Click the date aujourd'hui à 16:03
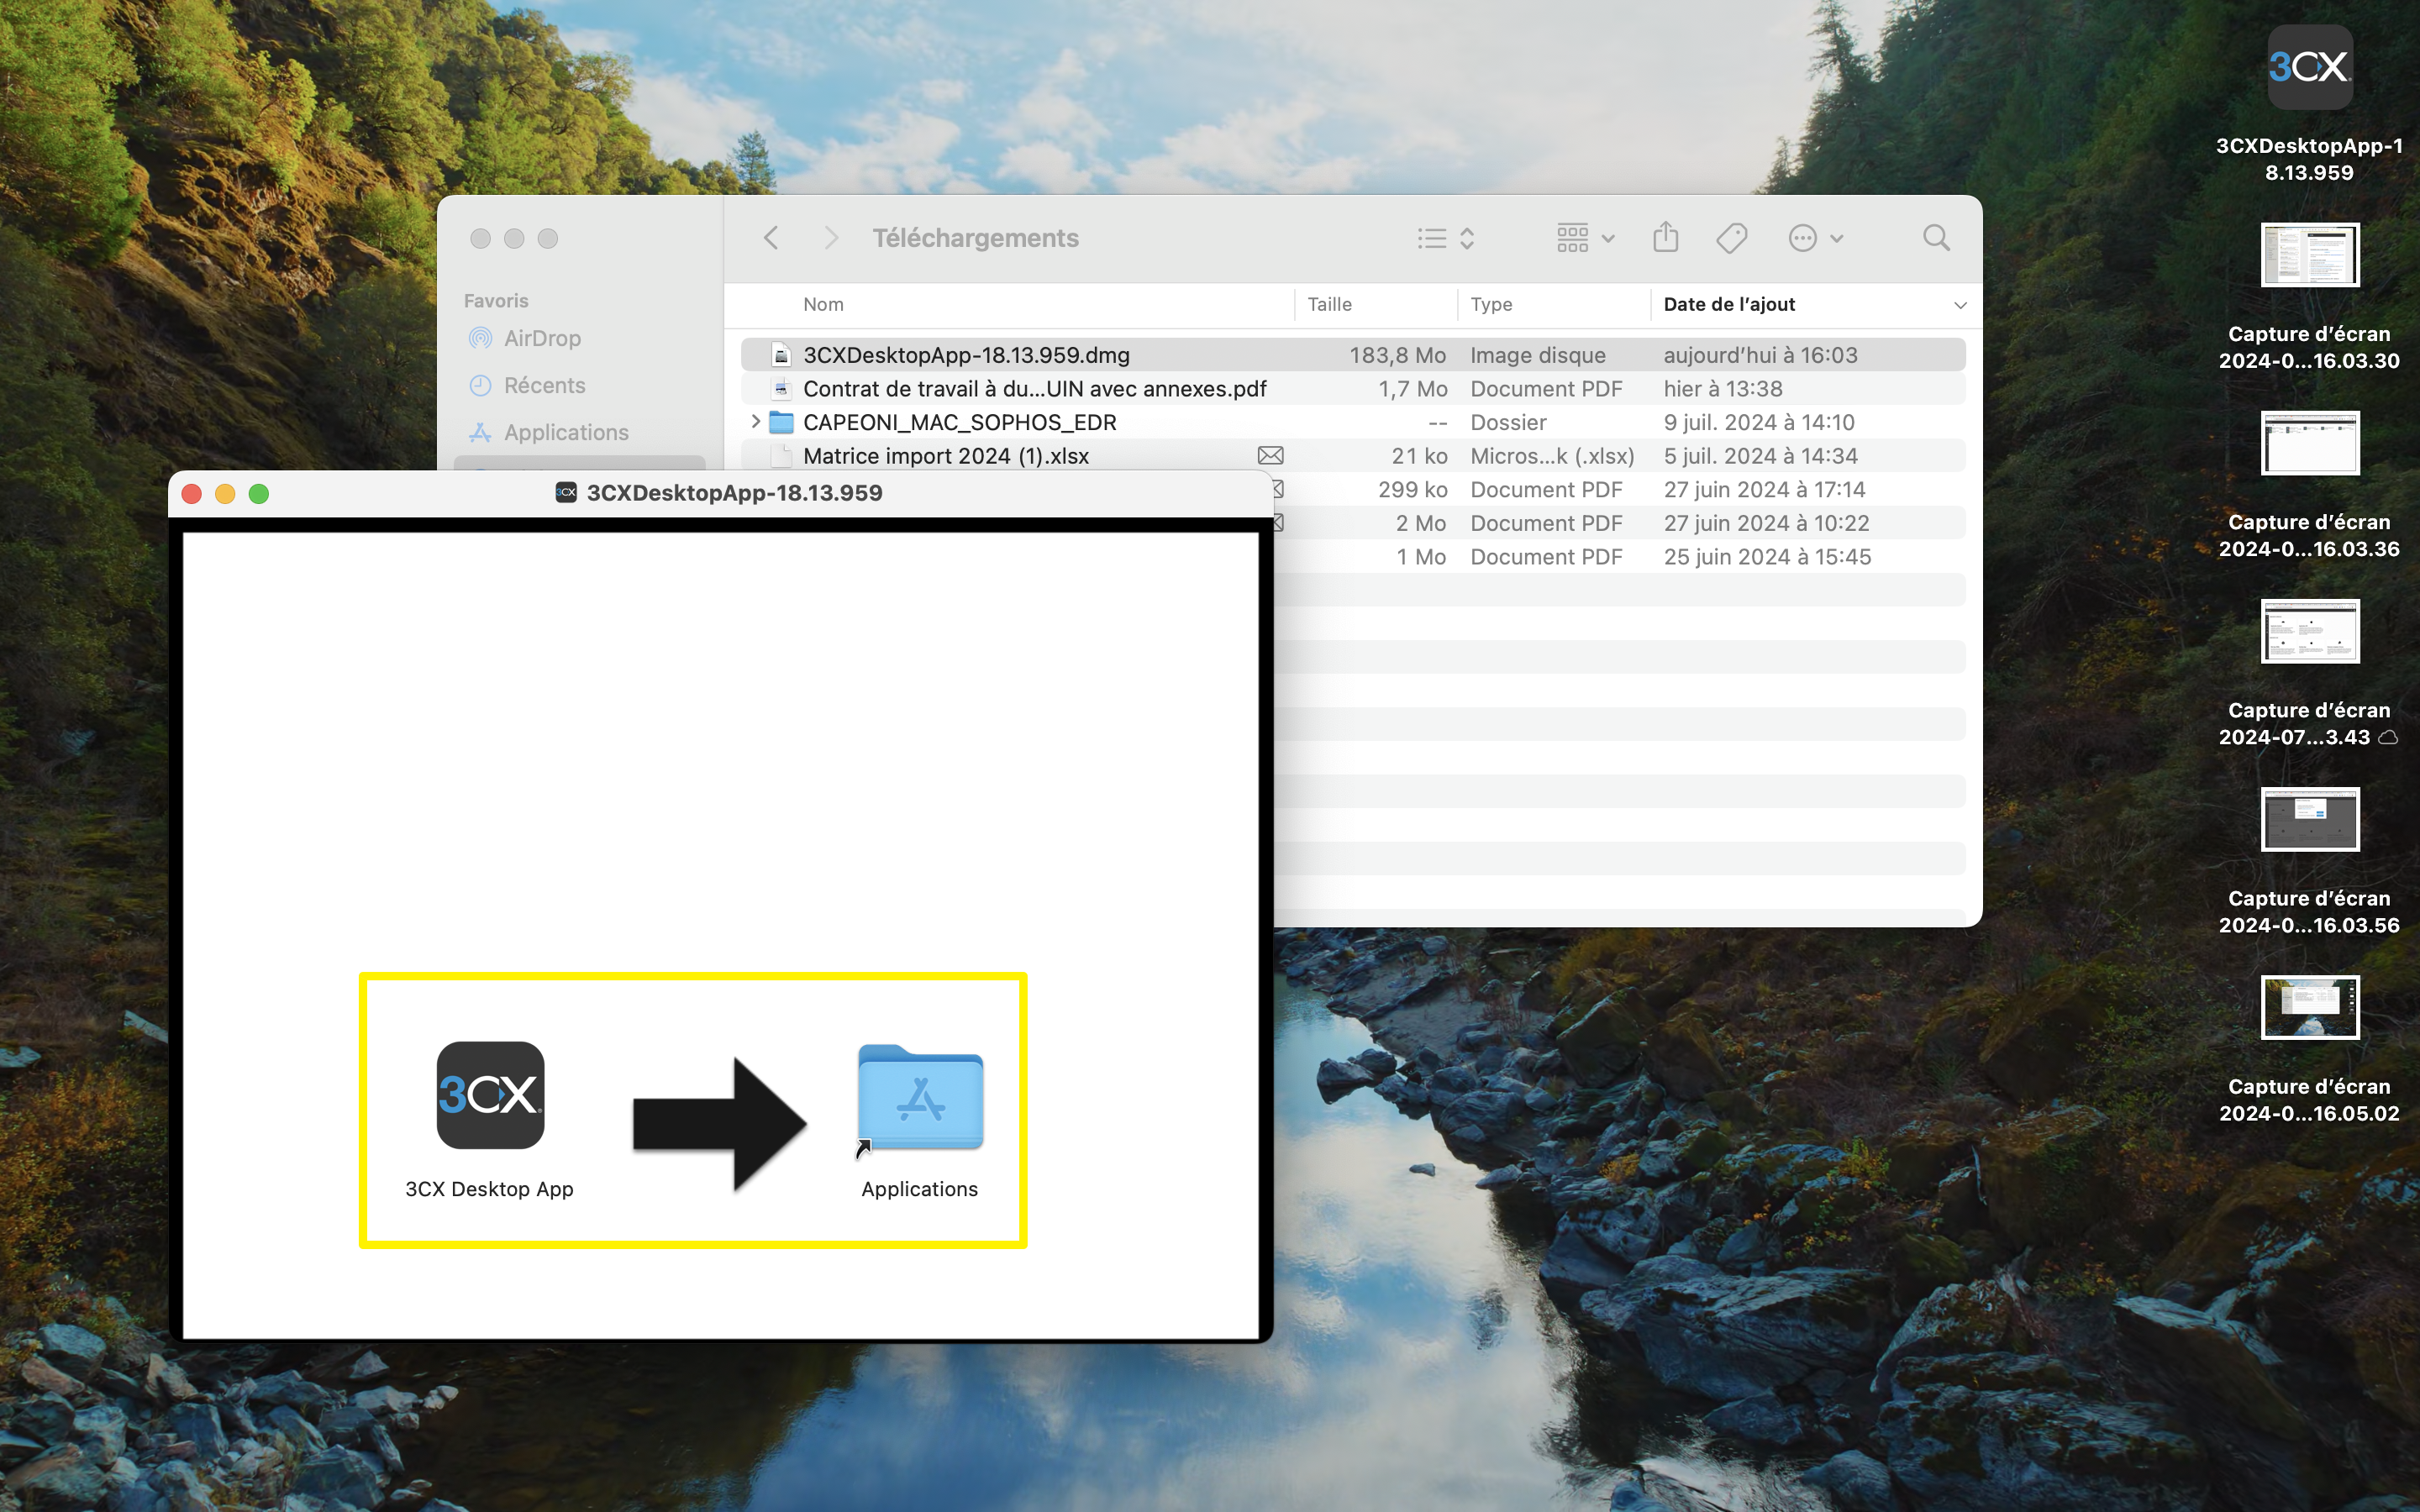The image size is (2420, 1512). click(1760, 355)
